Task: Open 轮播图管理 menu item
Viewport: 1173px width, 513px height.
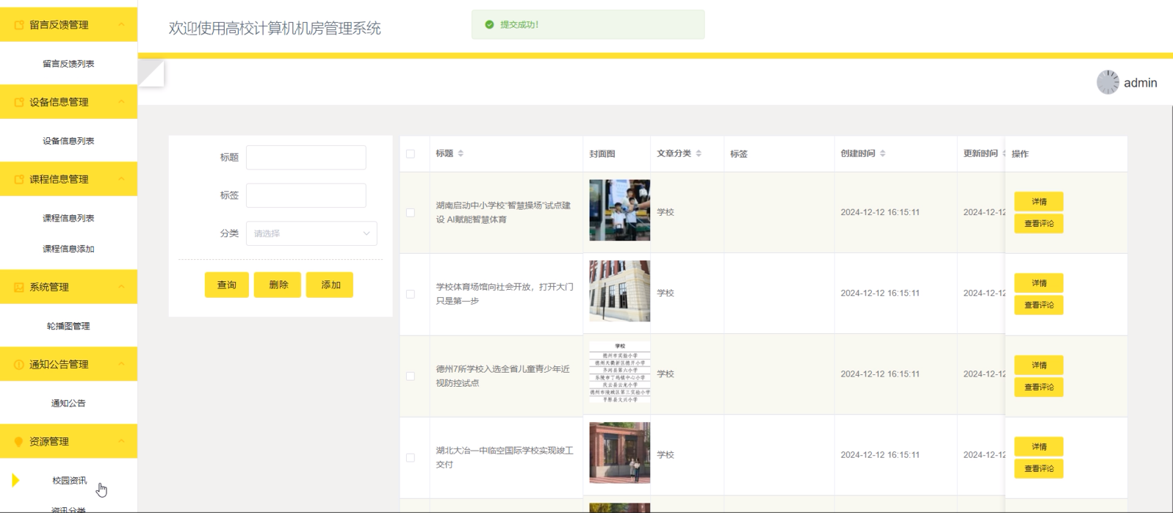Action: [68, 326]
